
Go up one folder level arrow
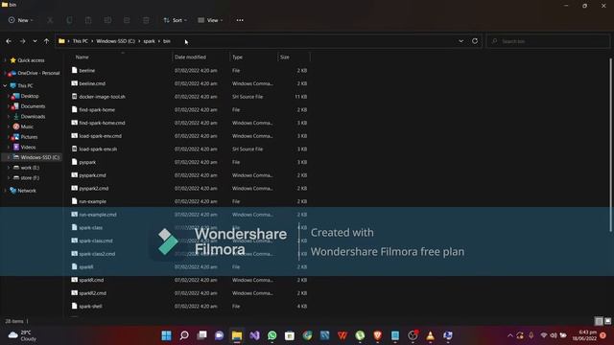[46, 41]
